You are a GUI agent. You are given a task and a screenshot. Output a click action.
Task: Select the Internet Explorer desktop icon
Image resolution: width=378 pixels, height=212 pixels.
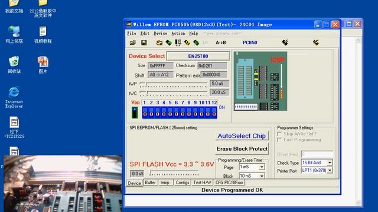(14, 97)
